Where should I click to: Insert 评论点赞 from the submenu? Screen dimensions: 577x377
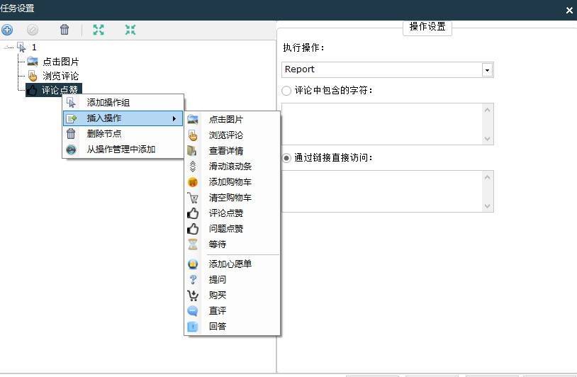233,213
